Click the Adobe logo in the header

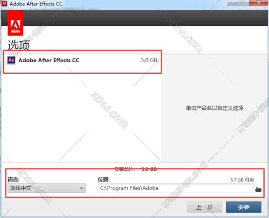point(16,23)
